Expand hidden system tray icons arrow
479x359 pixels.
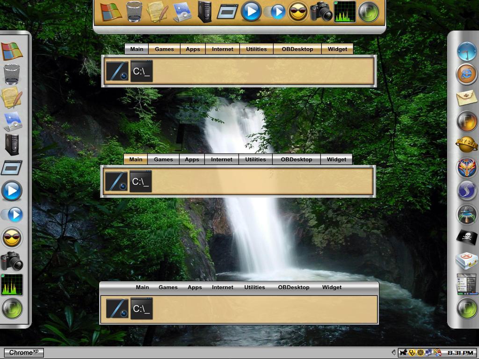point(393,352)
